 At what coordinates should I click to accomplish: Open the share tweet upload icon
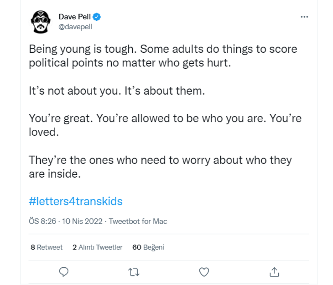pyautogui.click(x=274, y=272)
